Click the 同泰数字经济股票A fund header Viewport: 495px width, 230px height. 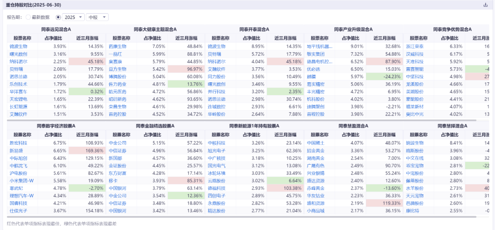pyautogui.click(x=56, y=126)
